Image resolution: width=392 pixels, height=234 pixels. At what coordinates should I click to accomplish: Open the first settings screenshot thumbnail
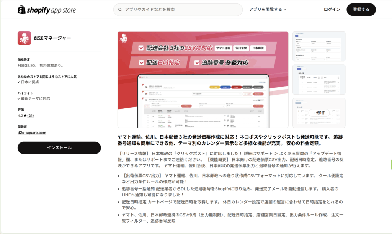(319, 46)
